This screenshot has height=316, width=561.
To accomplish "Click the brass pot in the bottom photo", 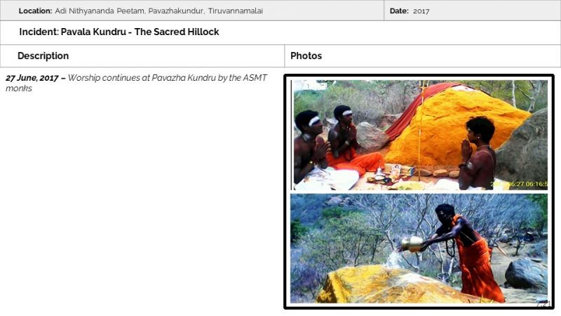I will (x=412, y=244).
